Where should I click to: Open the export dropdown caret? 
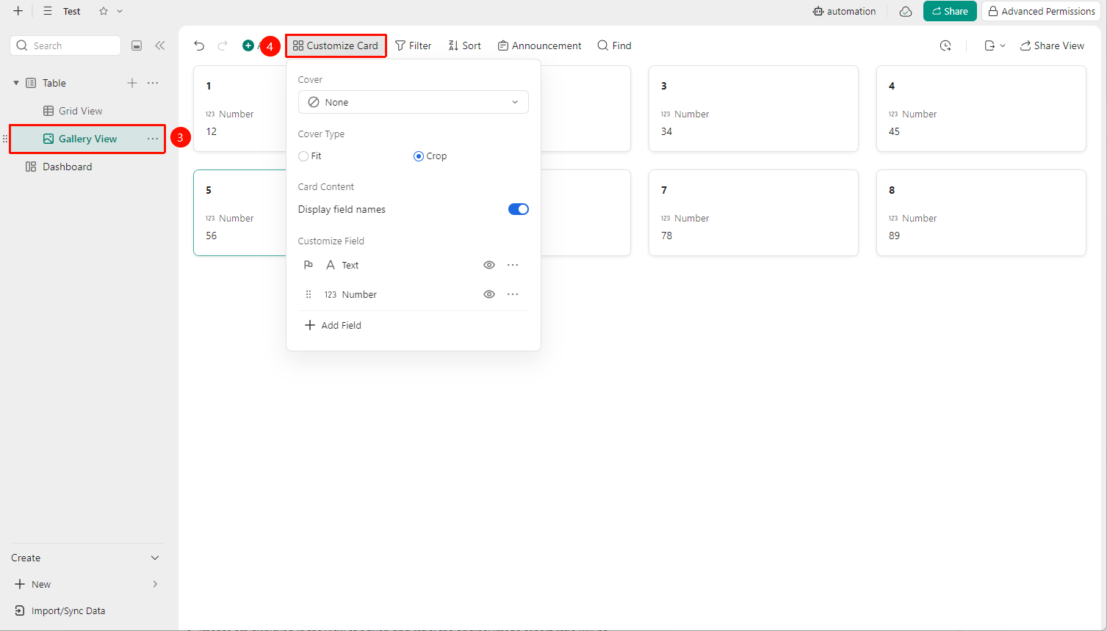click(x=1003, y=45)
